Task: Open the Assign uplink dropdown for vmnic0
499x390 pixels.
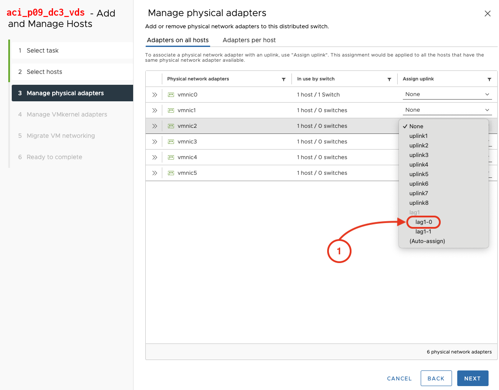Action: (447, 94)
